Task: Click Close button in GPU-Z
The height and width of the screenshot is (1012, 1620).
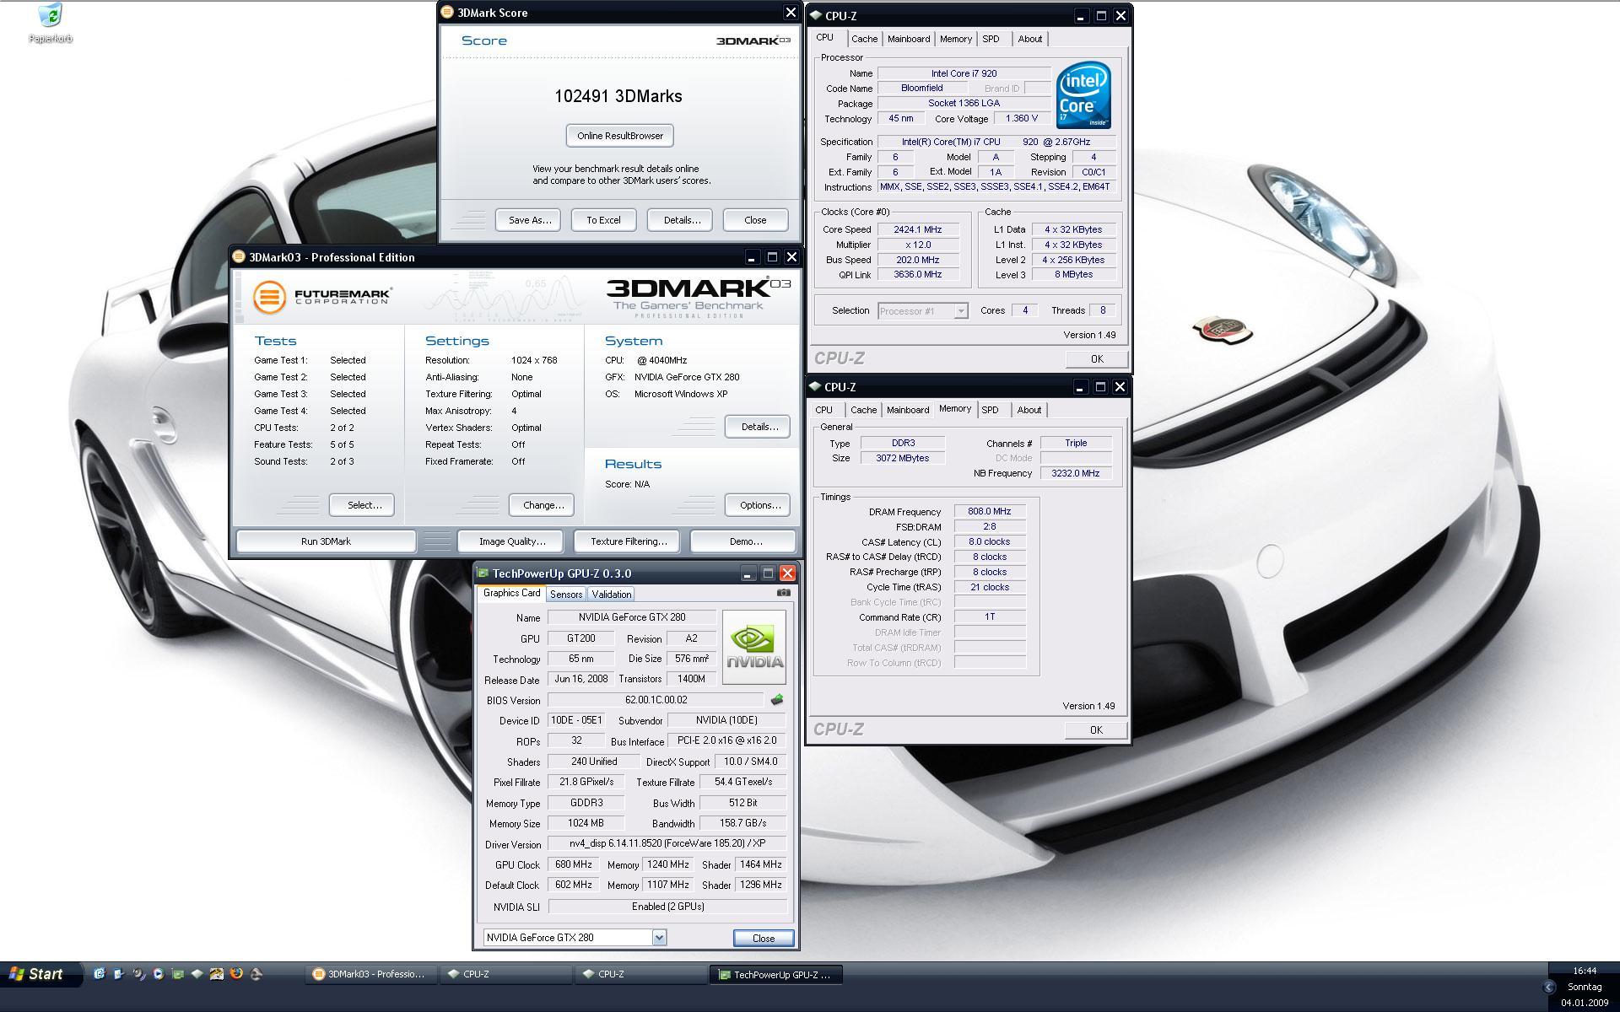Action: (764, 938)
